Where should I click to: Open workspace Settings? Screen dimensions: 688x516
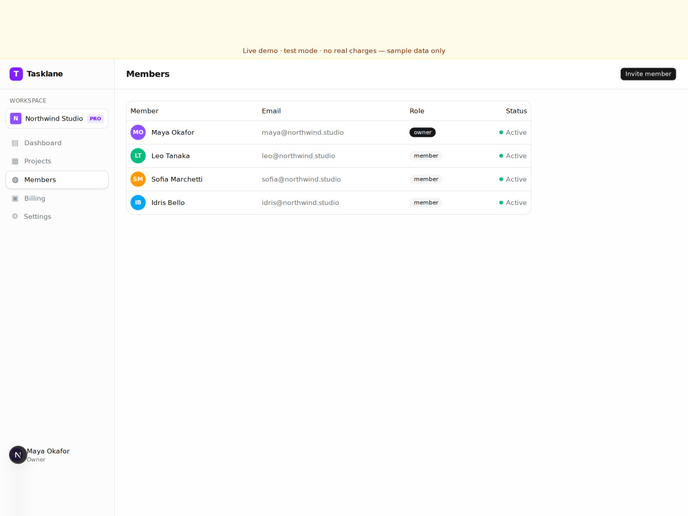[57, 216]
